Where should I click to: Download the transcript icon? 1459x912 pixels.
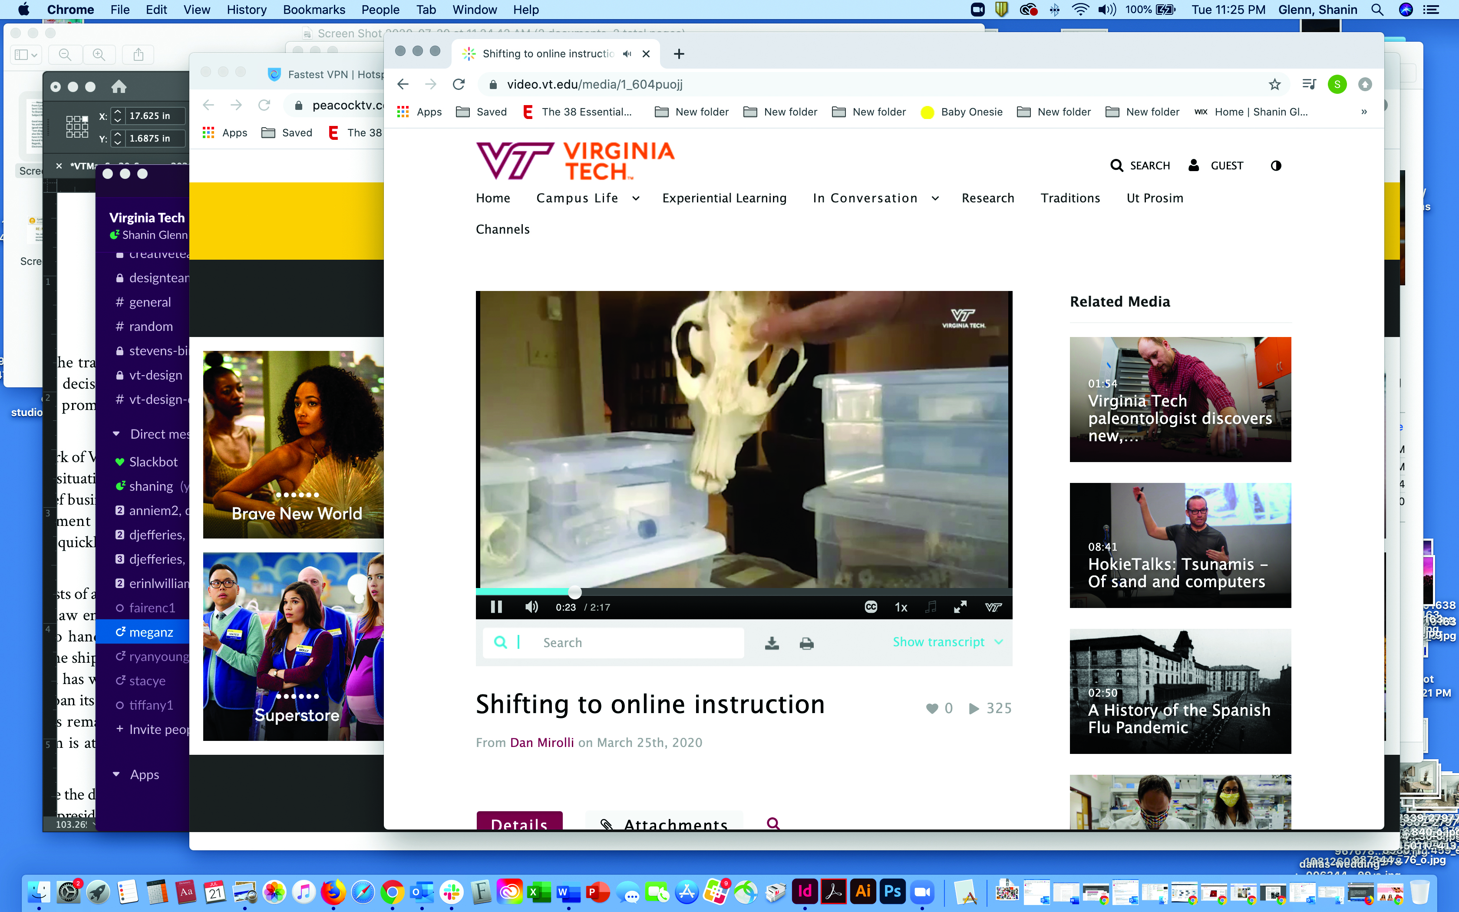[772, 643]
